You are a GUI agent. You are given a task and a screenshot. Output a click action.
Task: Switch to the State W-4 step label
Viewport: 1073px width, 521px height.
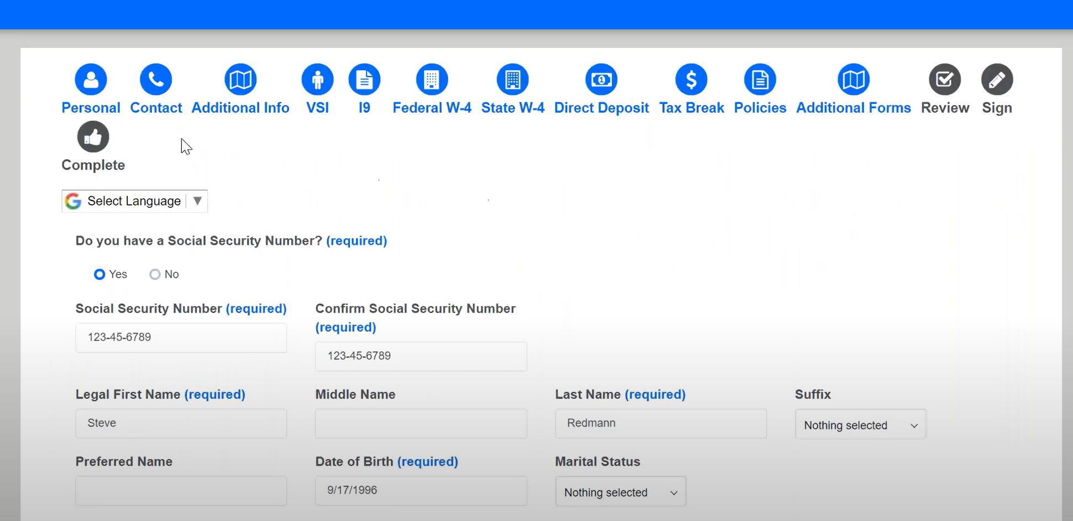(512, 108)
